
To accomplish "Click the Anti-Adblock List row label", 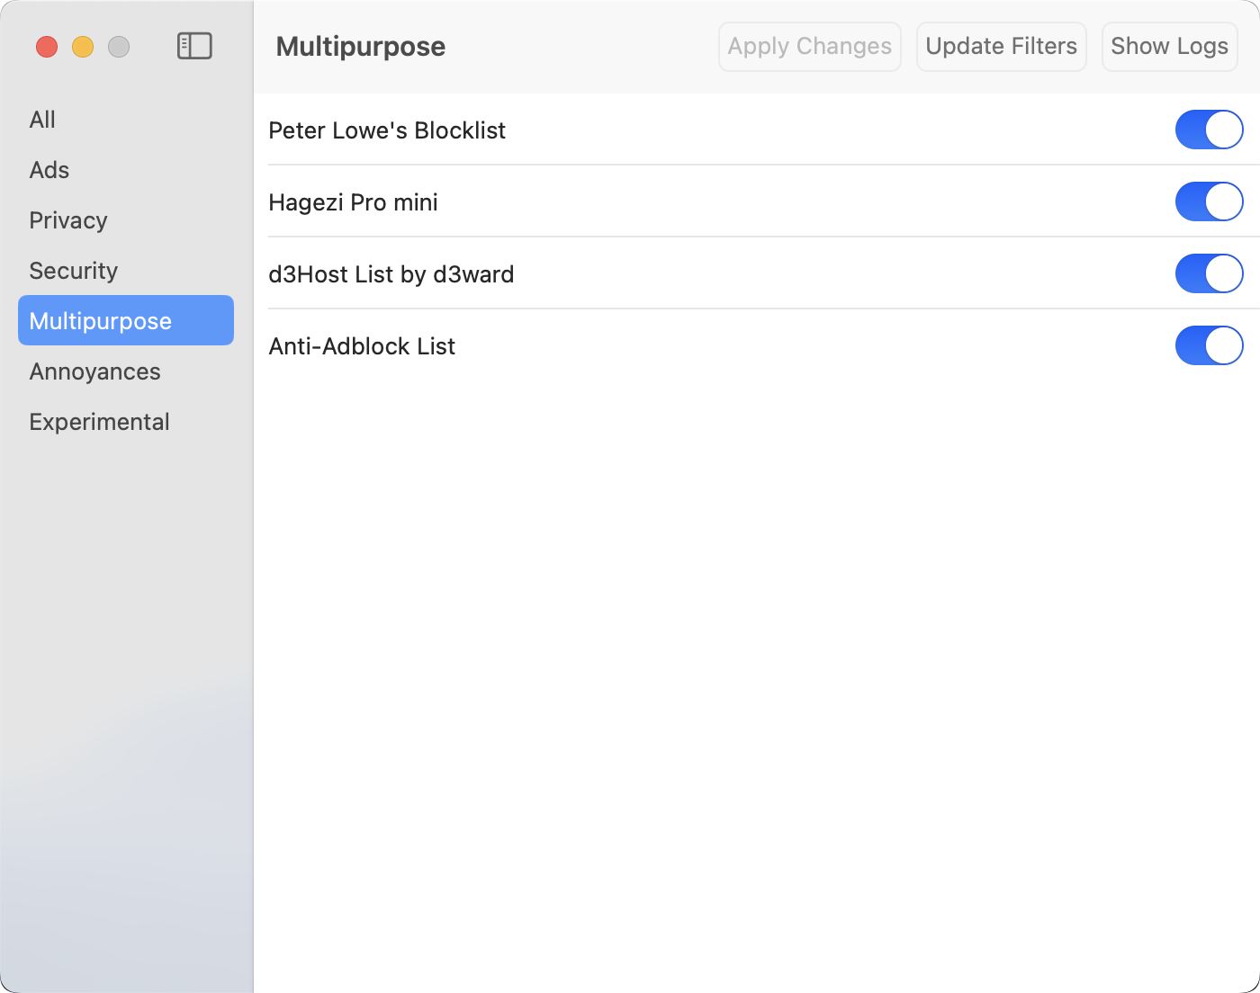I will pos(362,346).
